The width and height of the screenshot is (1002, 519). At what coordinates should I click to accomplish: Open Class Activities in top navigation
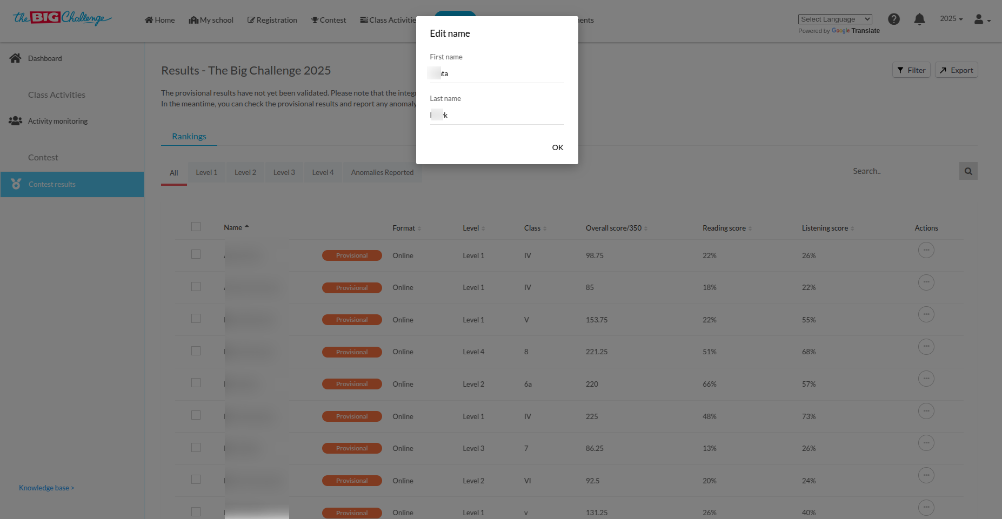[388, 20]
